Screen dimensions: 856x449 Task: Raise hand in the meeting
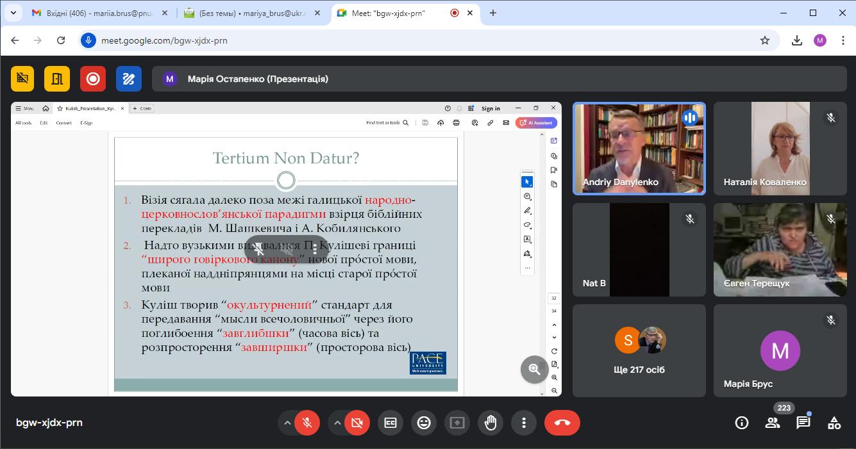(491, 423)
